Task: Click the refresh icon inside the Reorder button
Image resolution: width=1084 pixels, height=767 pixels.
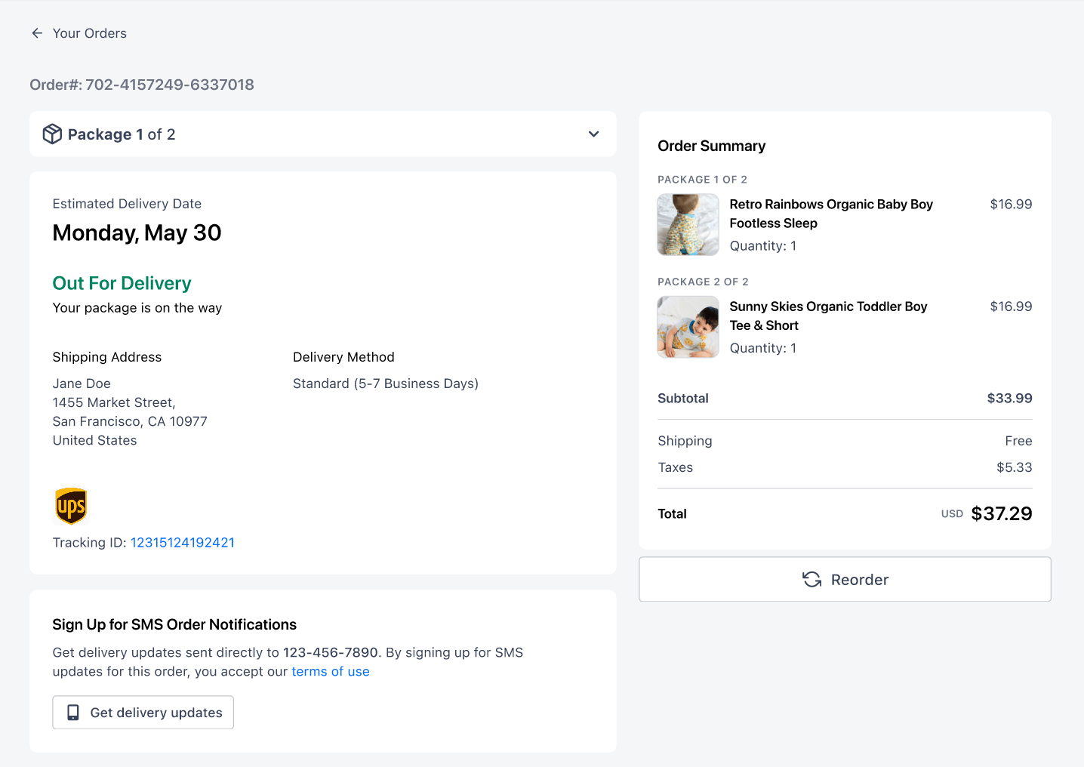Action: (811, 579)
